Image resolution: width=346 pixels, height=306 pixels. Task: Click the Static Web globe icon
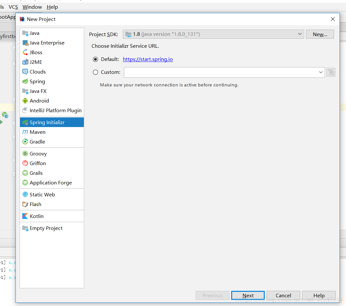25,194
